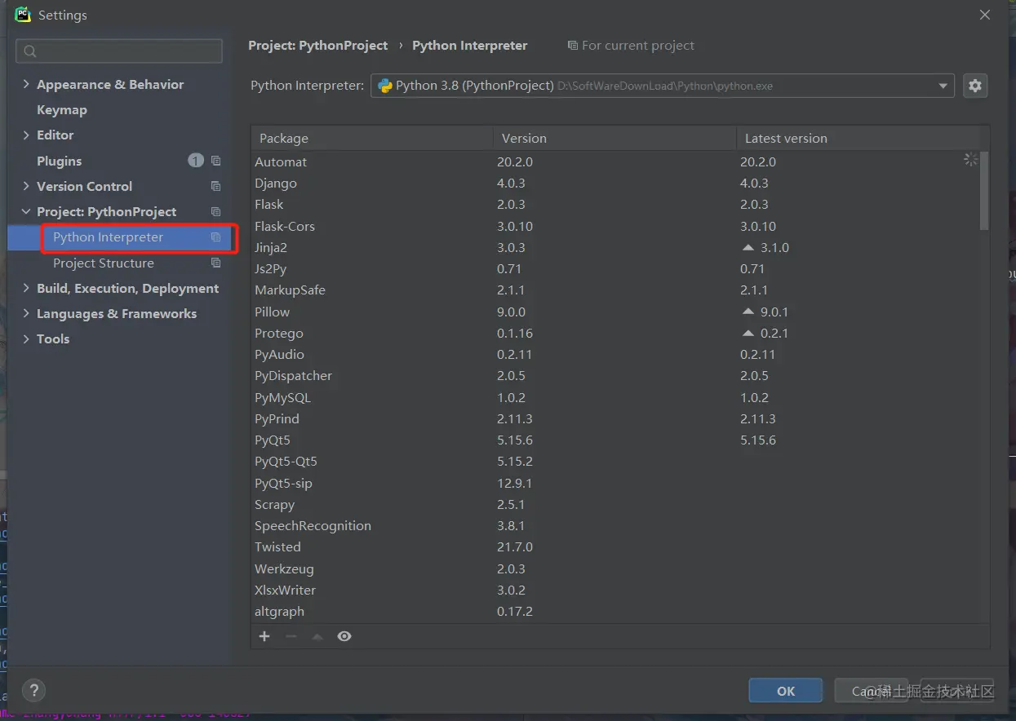
Task: Select the PyQt5-sip package row
Action: (615, 483)
